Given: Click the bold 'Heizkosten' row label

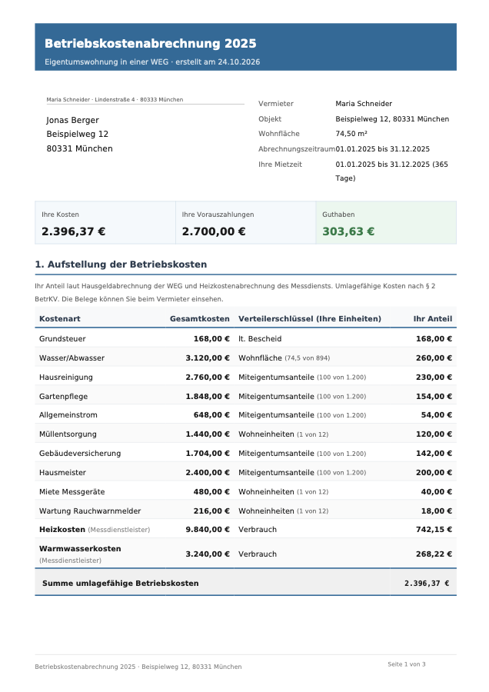Looking at the screenshot, I should pyautogui.click(x=62, y=530).
